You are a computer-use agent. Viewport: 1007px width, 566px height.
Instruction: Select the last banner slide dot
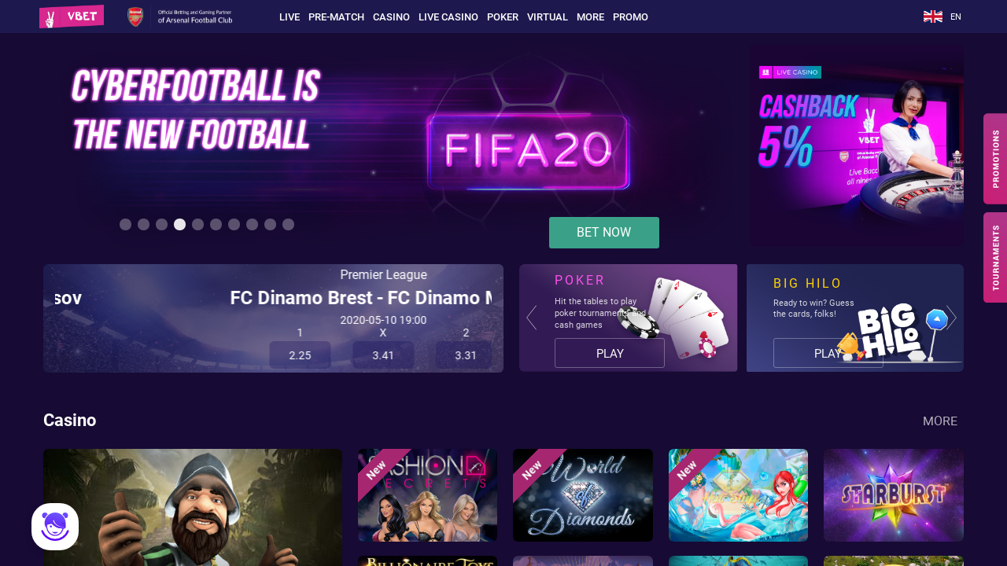point(289,225)
